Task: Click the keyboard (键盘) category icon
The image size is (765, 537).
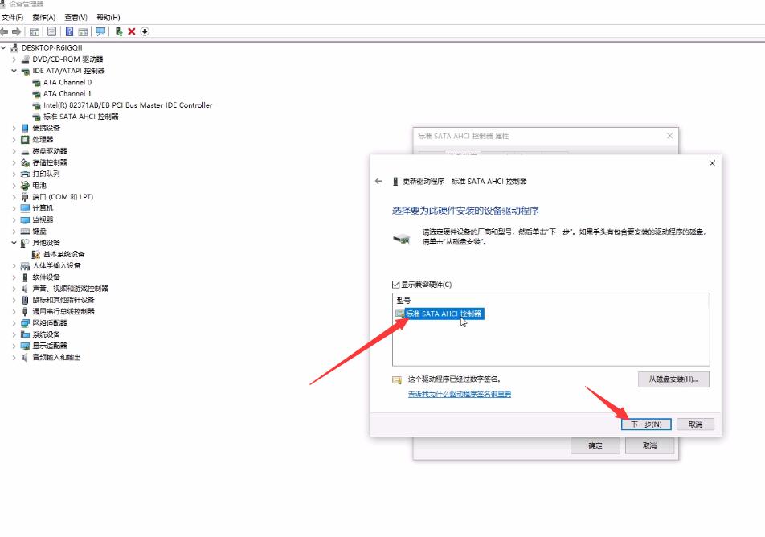Action: coord(26,232)
